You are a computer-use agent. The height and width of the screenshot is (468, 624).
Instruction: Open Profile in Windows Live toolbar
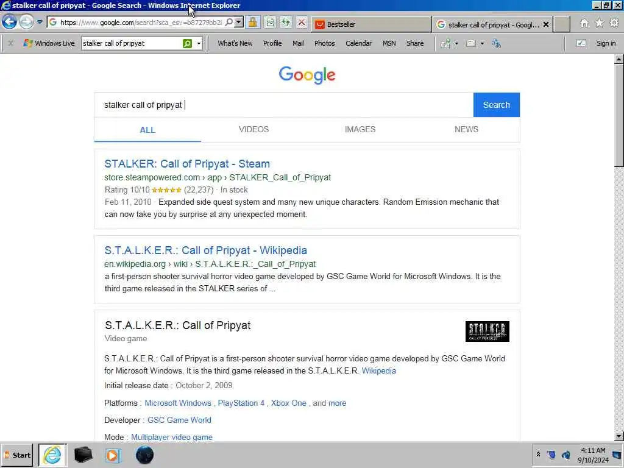pos(272,43)
